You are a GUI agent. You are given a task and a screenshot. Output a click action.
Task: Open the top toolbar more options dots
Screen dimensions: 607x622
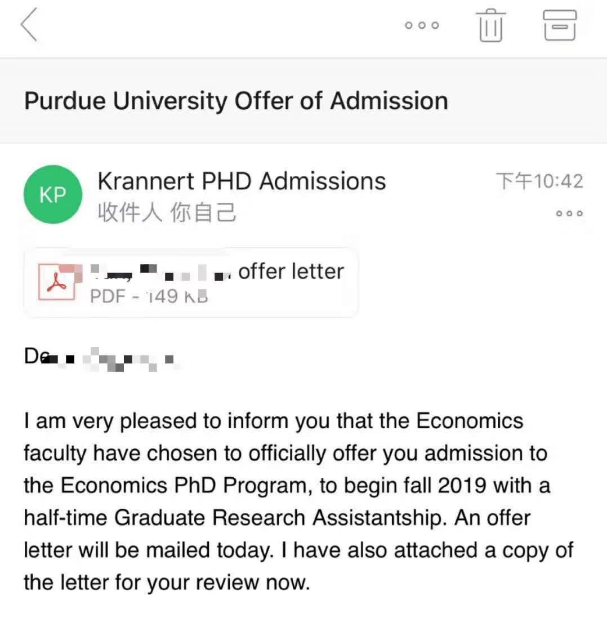(x=422, y=26)
